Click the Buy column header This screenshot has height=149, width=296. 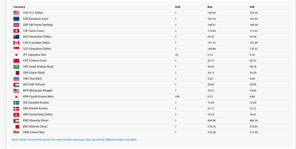(x=210, y=7)
